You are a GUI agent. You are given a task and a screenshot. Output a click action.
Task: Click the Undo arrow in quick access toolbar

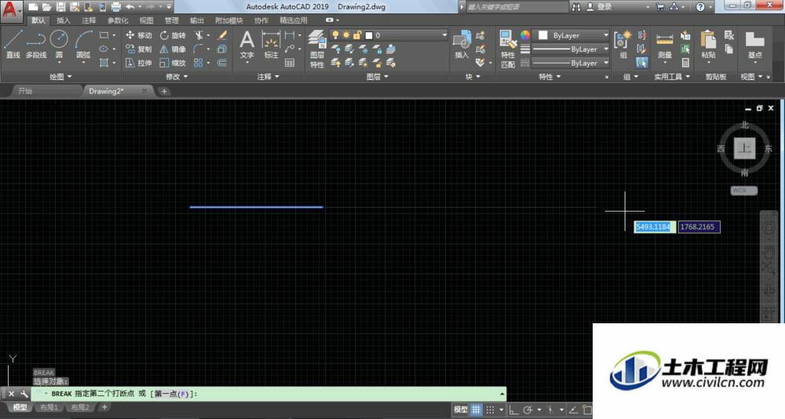130,7
